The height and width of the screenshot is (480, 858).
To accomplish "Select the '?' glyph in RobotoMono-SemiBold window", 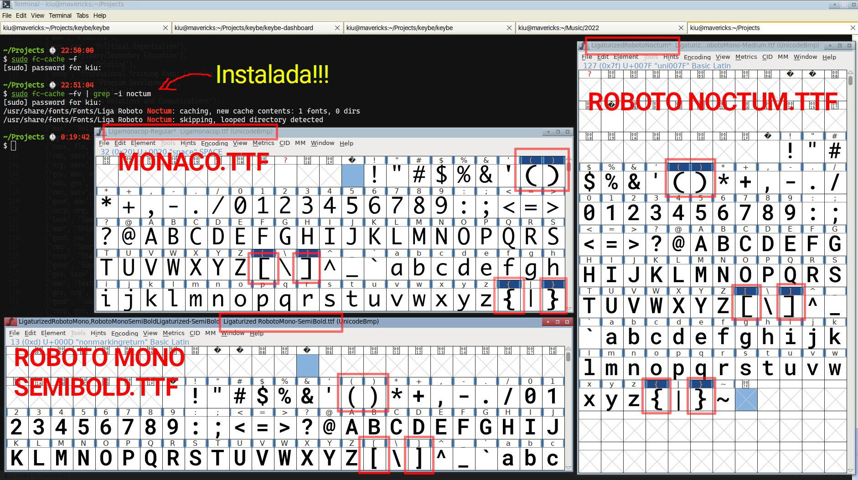I will click(x=307, y=427).
